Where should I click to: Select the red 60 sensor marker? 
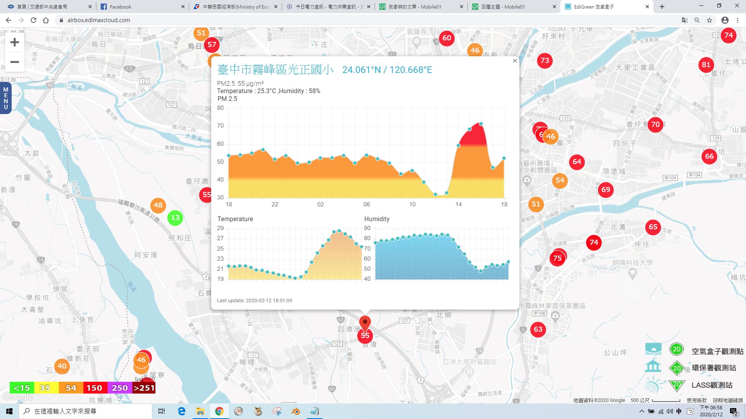pyautogui.click(x=447, y=38)
